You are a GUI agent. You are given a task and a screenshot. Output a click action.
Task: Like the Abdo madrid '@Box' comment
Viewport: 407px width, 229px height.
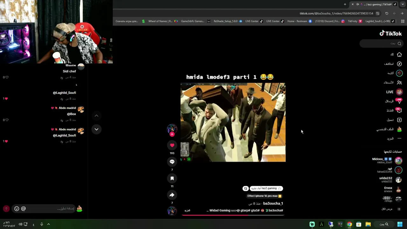[6, 120]
